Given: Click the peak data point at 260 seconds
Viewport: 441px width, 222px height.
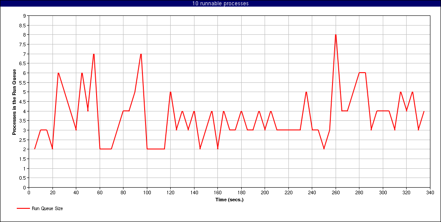Looking at the screenshot, I should coord(336,35).
